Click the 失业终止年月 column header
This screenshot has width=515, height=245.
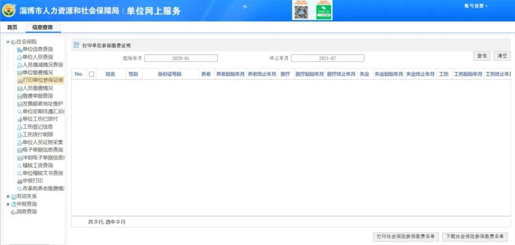click(x=420, y=74)
